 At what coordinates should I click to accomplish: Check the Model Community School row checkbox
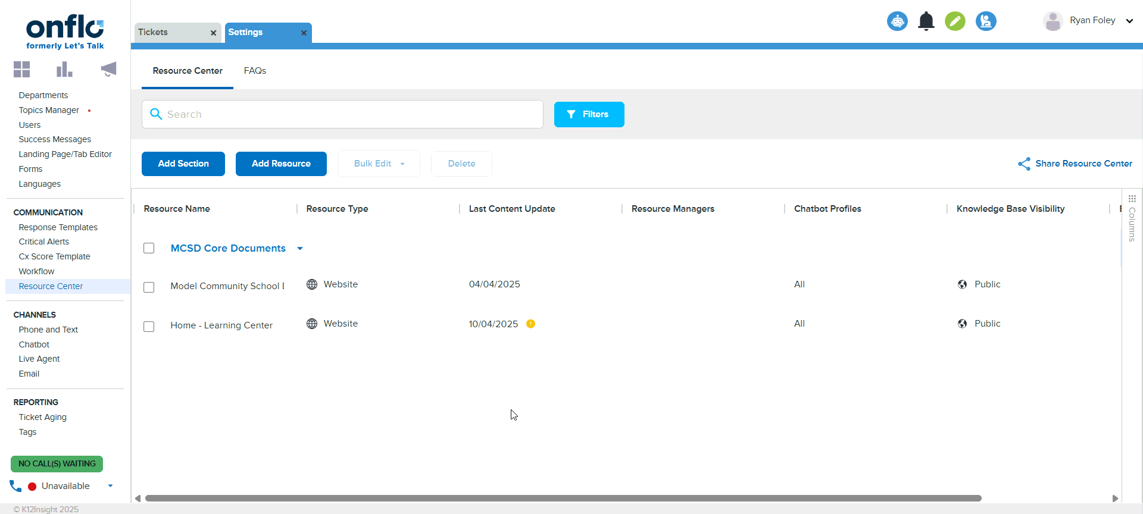coord(149,287)
